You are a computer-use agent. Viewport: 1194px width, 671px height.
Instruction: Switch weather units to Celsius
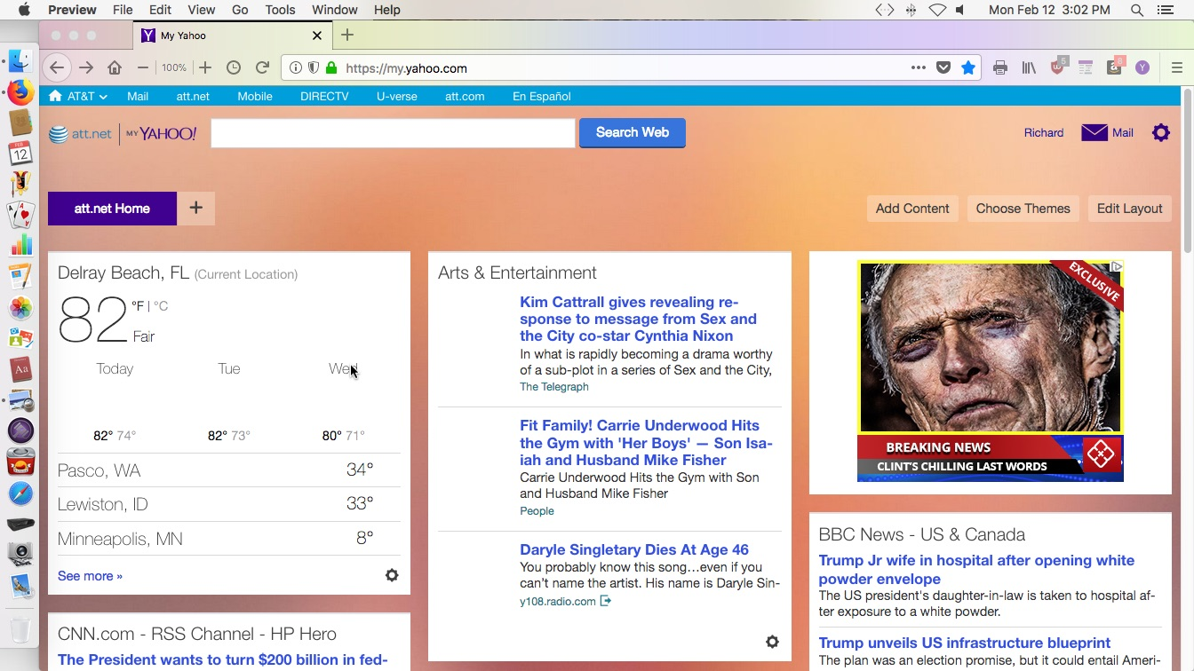(160, 306)
